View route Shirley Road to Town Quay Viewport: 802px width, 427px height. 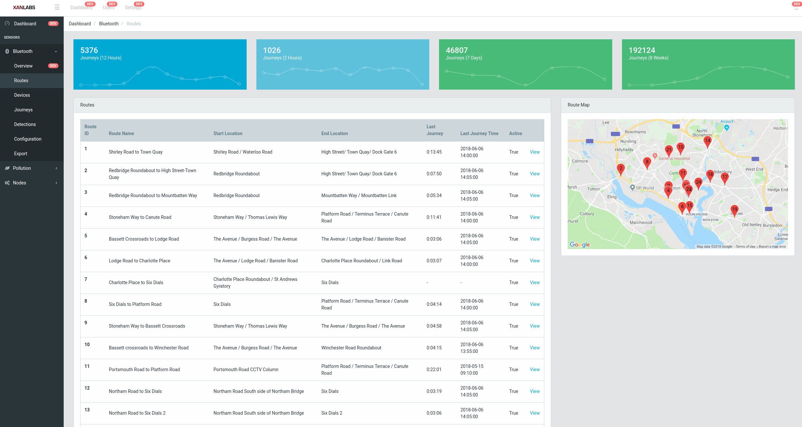pyautogui.click(x=535, y=152)
